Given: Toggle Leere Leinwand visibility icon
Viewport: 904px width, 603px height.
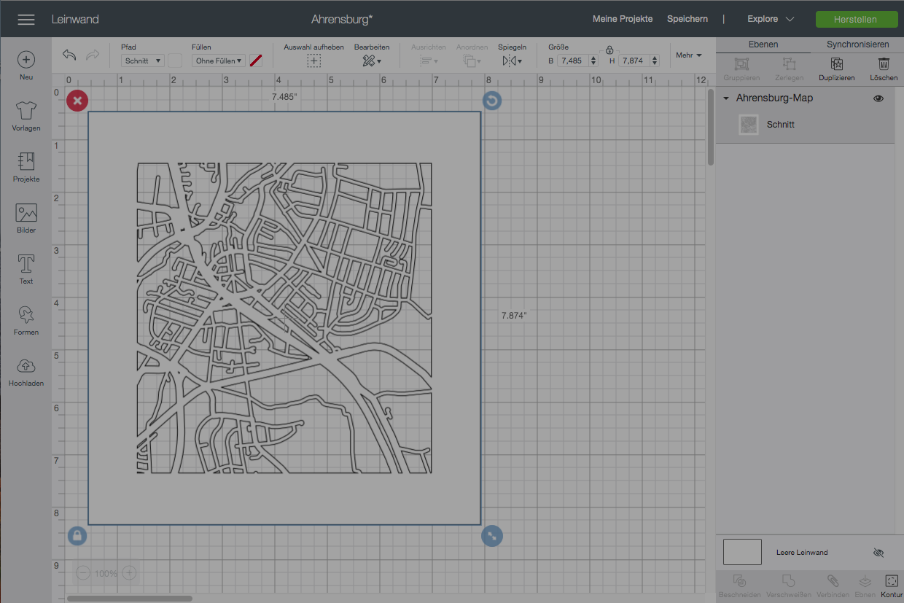Looking at the screenshot, I should [878, 553].
